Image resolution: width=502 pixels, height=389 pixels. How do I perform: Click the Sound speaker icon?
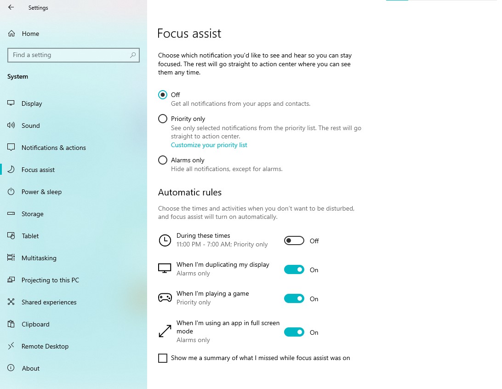(11, 126)
